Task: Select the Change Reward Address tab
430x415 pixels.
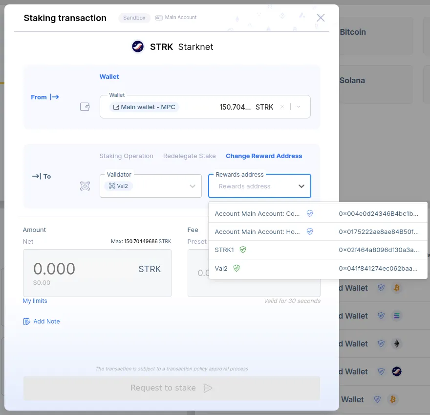Action: [x=264, y=156]
